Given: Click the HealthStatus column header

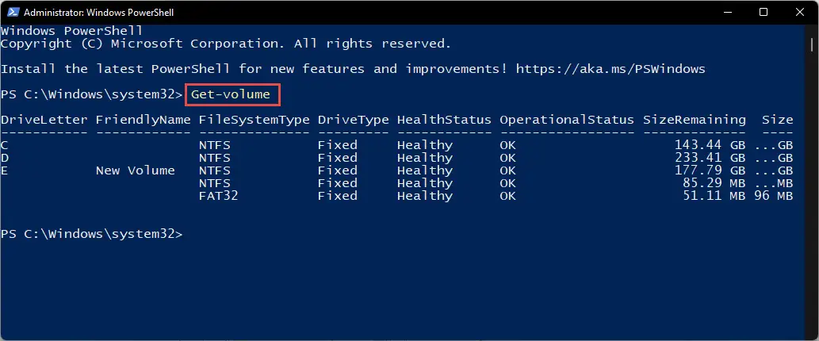Looking at the screenshot, I should (444, 120).
